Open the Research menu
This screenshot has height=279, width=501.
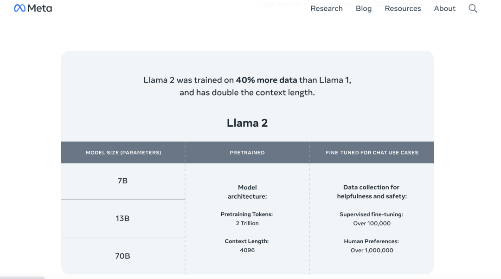click(327, 8)
